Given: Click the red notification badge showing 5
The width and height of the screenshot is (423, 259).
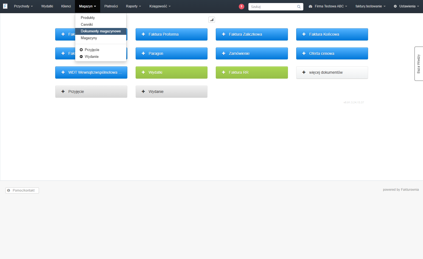Looking at the screenshot, I should (242, 6).
